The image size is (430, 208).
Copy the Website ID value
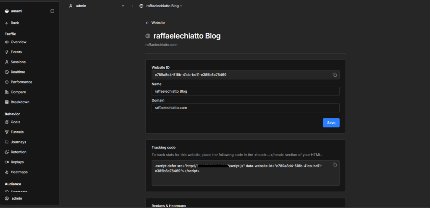335,75
